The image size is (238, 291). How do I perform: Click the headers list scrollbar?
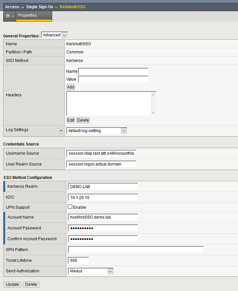[x=153, y=103]
